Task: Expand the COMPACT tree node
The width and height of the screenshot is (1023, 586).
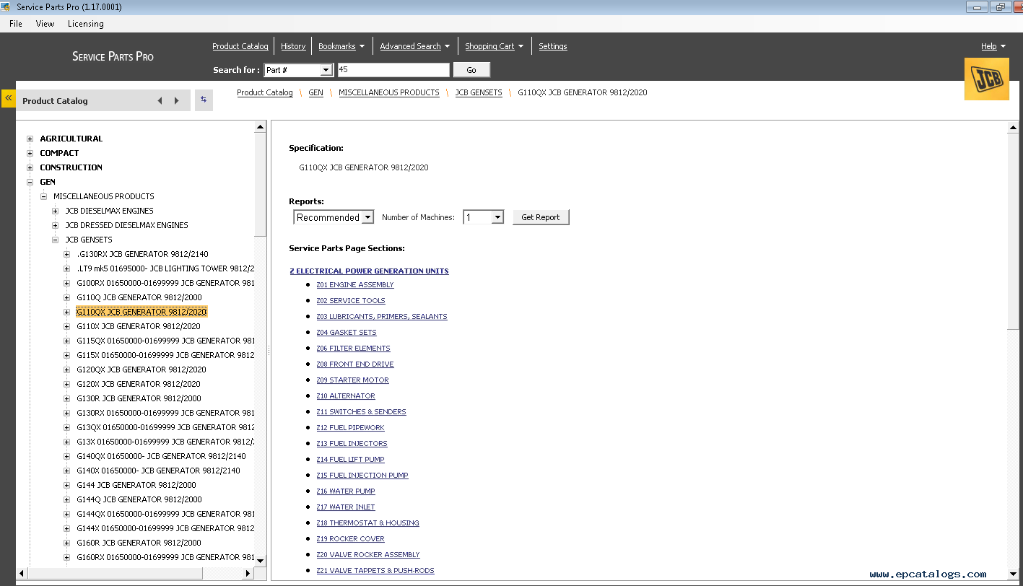Action: tap(30, 153)
